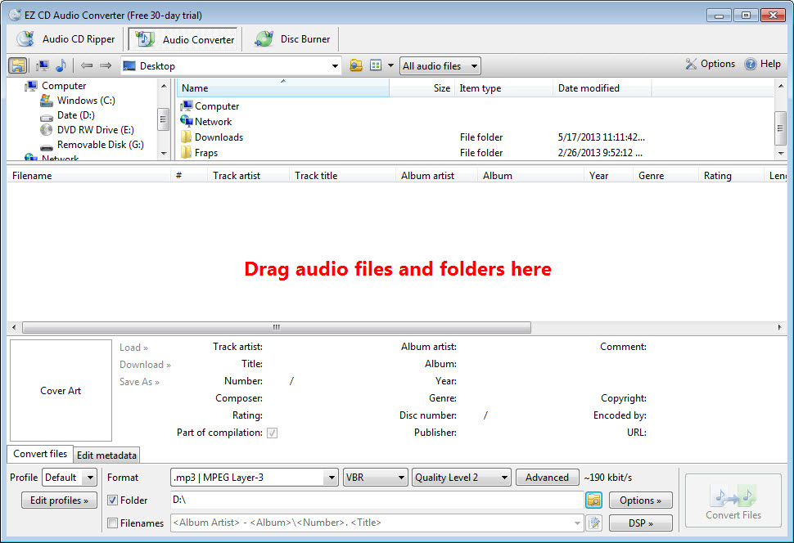Open Options at the top right
The width and height of the screenshot is (794, 543).
(x=710, y=64)
